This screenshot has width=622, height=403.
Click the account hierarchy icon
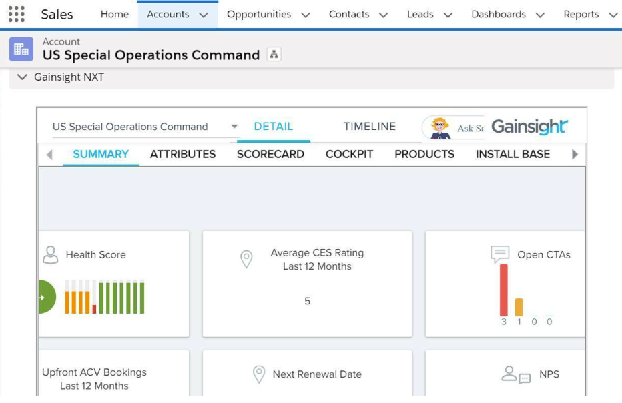point(274,55)
